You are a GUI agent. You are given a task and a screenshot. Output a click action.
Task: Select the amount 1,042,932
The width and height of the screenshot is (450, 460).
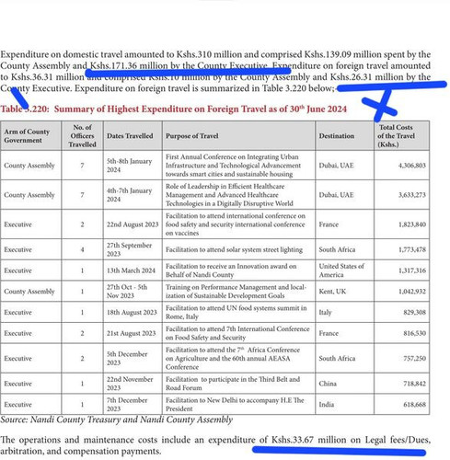click(x=412, y=292)
